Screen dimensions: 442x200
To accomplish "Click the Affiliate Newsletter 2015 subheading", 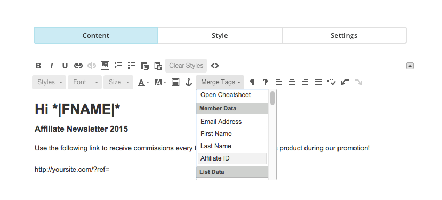I will (x=81, y=129).
